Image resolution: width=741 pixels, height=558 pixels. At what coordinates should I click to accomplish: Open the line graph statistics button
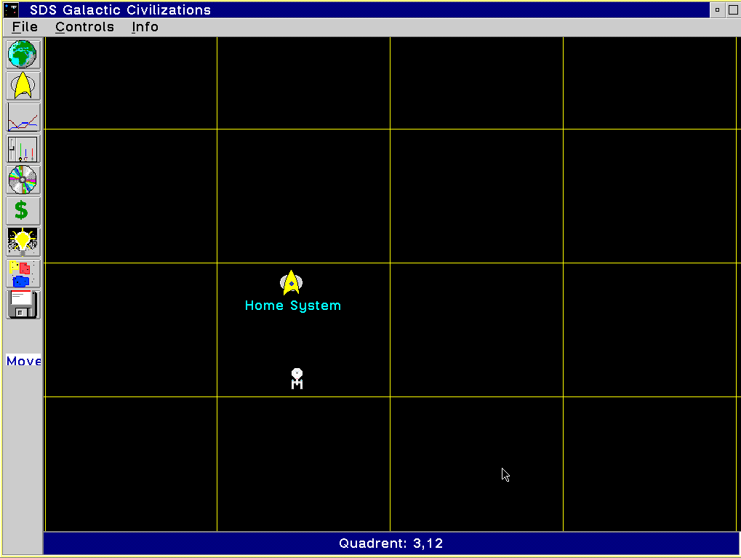coord(23,117)
